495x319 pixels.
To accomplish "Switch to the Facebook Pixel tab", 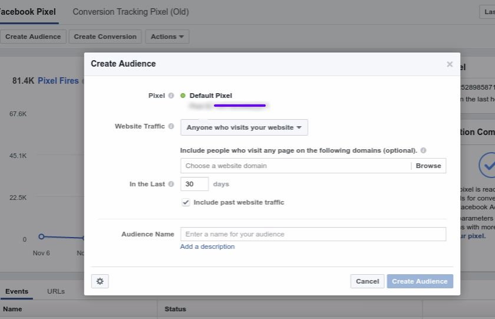I will 28,12.
